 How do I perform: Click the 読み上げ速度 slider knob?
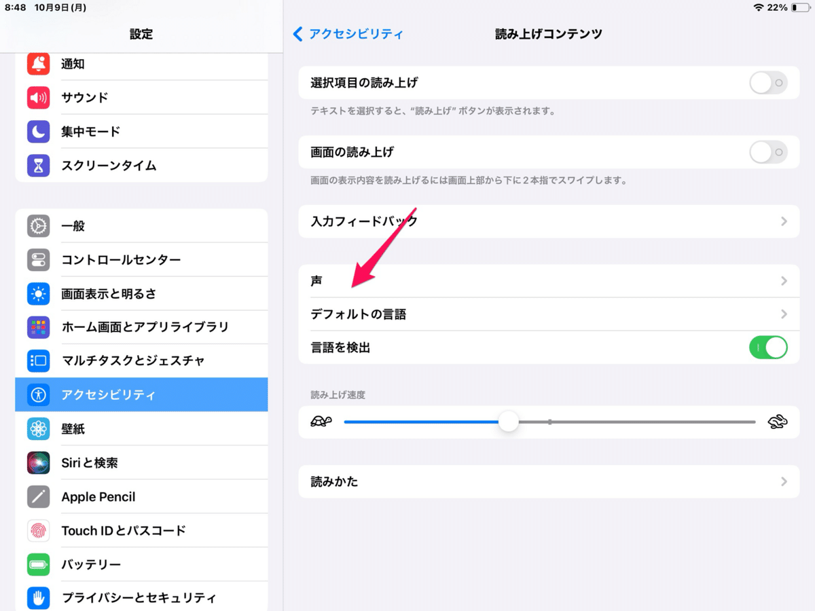(508, 422)
